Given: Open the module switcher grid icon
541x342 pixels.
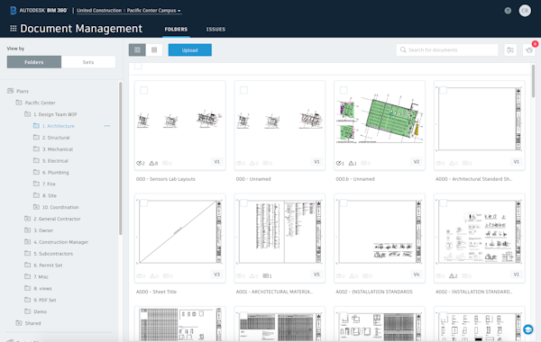Looking at the screenshot, I should pyautogui.click(x=14, y=29).
